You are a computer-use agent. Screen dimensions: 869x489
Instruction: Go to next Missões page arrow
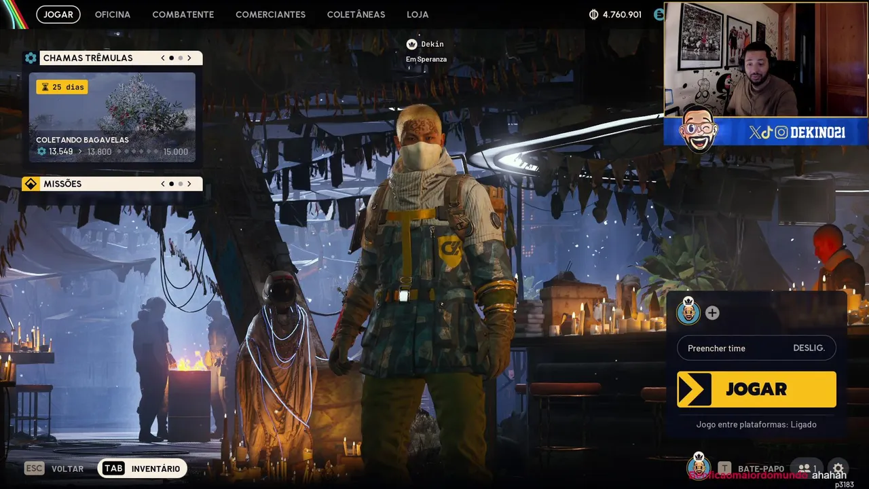coord(189,183)
